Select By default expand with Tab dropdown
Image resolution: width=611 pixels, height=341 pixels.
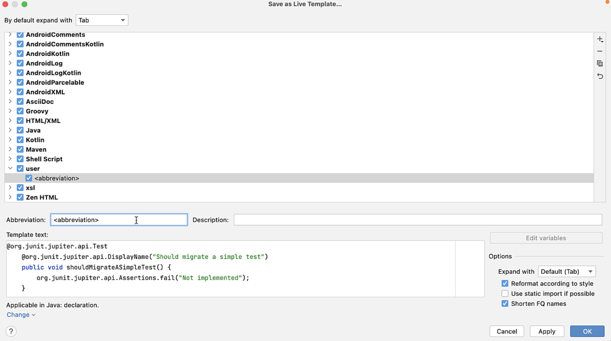click(x=101, y=20)
